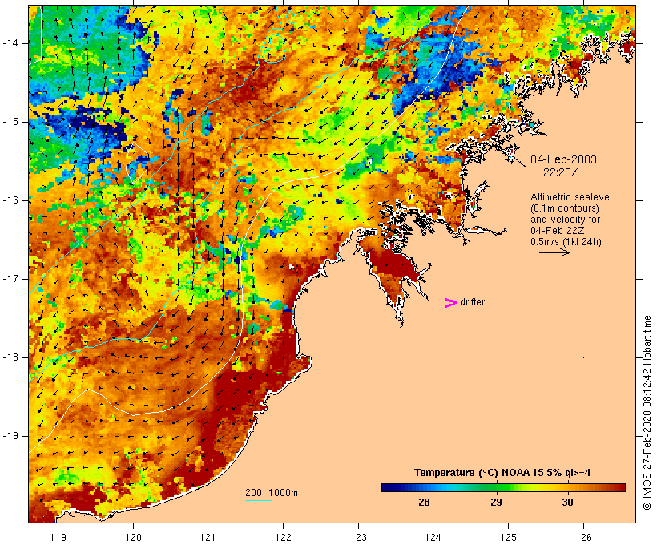Click the colorbar label '29'
Image resolution: width=657 pixels, height=545 pixels.
496,502
